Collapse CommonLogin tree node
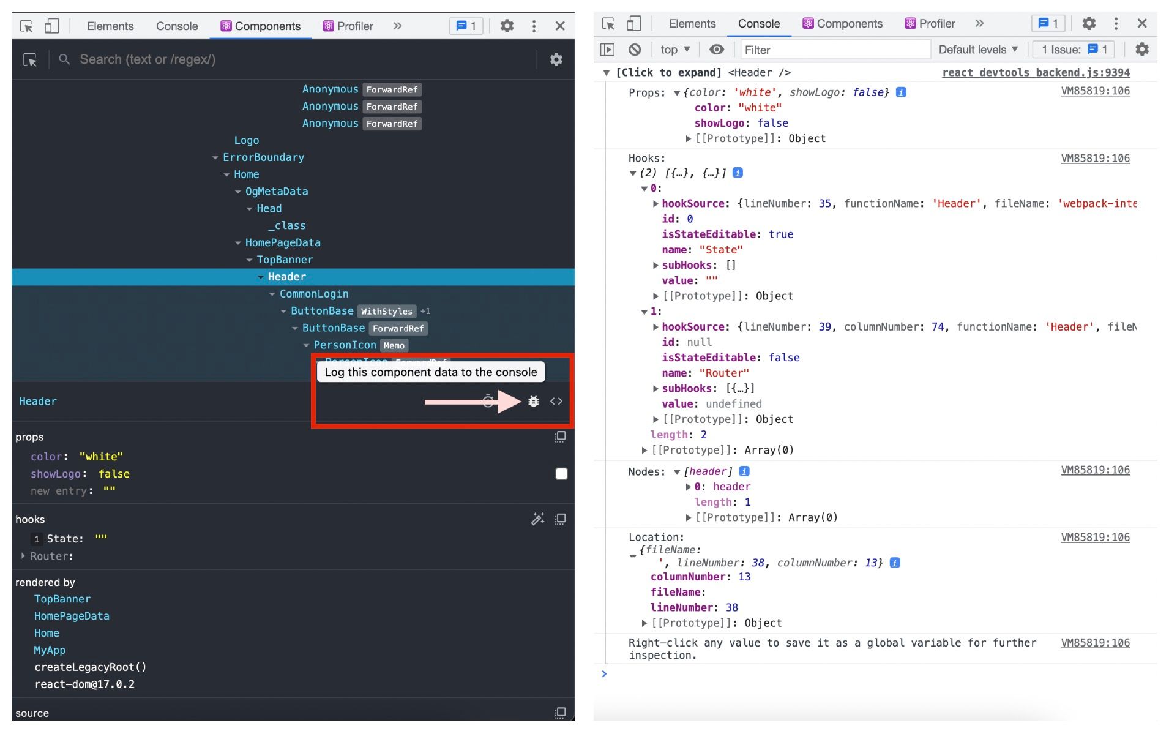 coord(272,294)
